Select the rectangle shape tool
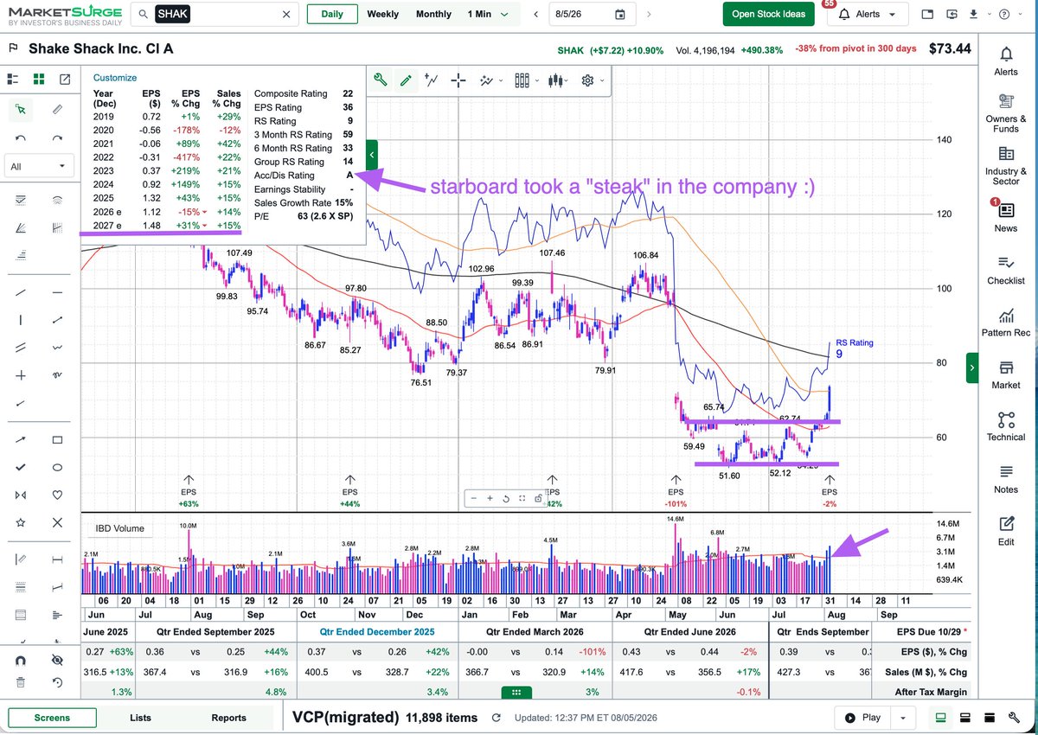The width and height of the screenshot is (1038, 735). coord(57,439)
